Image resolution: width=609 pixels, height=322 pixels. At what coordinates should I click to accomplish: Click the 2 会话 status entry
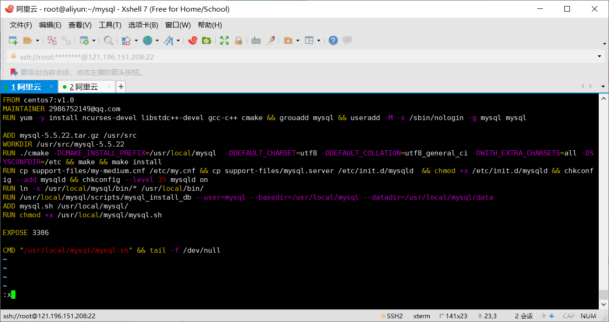524,316
